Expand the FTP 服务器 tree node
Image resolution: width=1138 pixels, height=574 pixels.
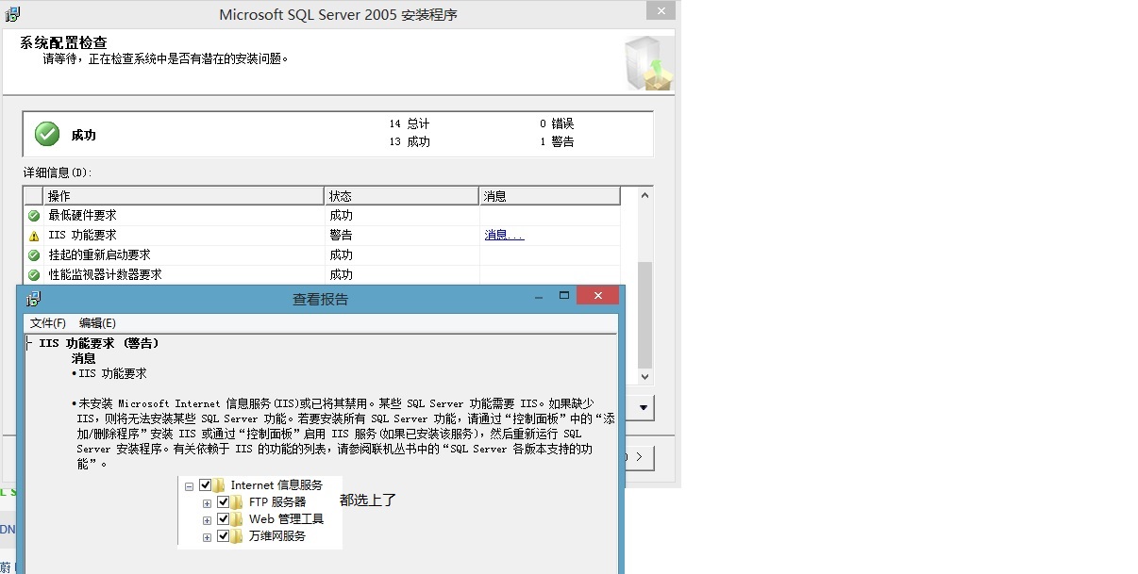pos(209,502)
